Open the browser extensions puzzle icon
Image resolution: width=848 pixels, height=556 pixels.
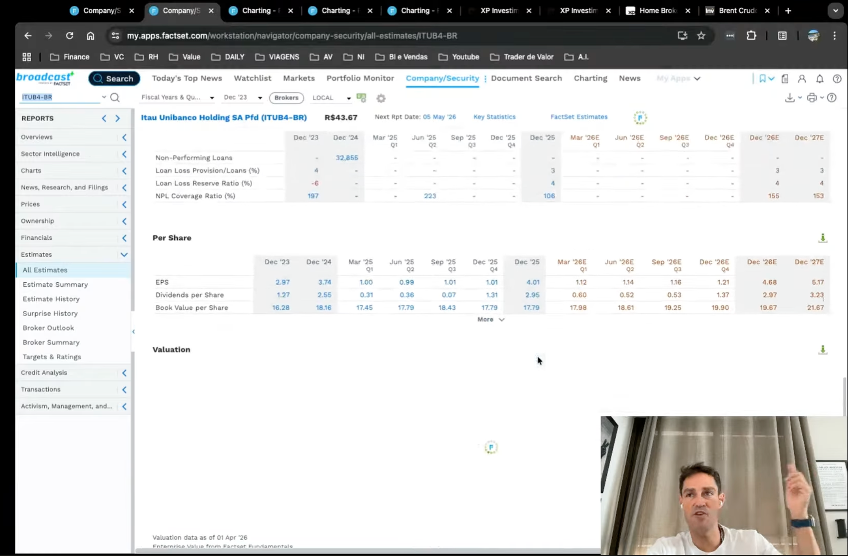(751, 36)
